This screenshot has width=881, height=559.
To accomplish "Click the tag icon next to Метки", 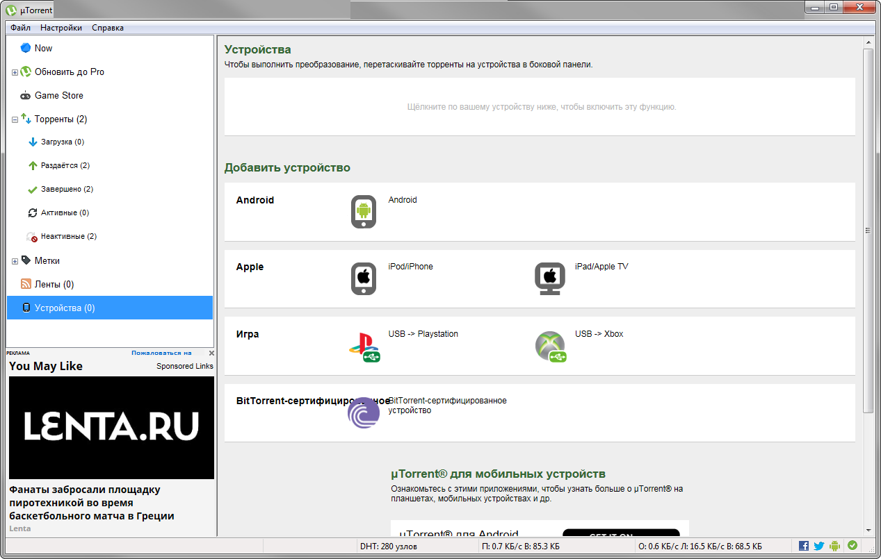I will [x=26, y=260].
